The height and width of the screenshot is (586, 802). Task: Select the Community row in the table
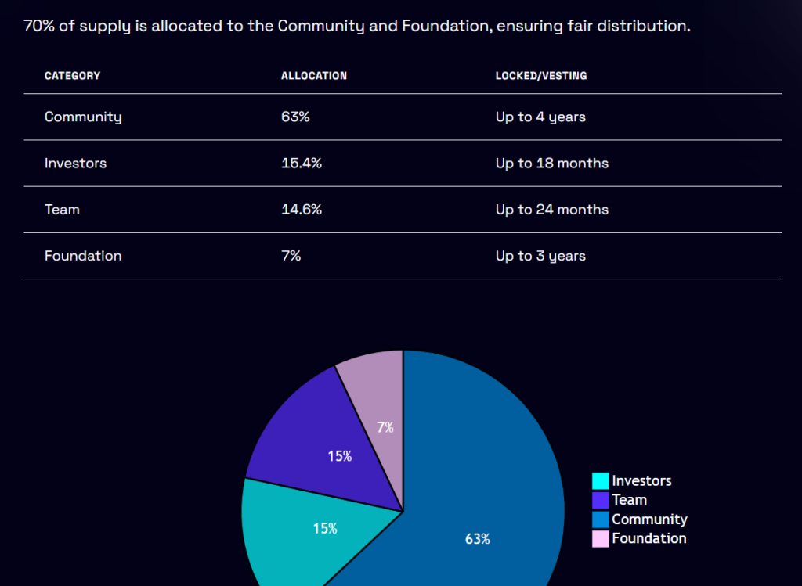(x=83, y=117)
